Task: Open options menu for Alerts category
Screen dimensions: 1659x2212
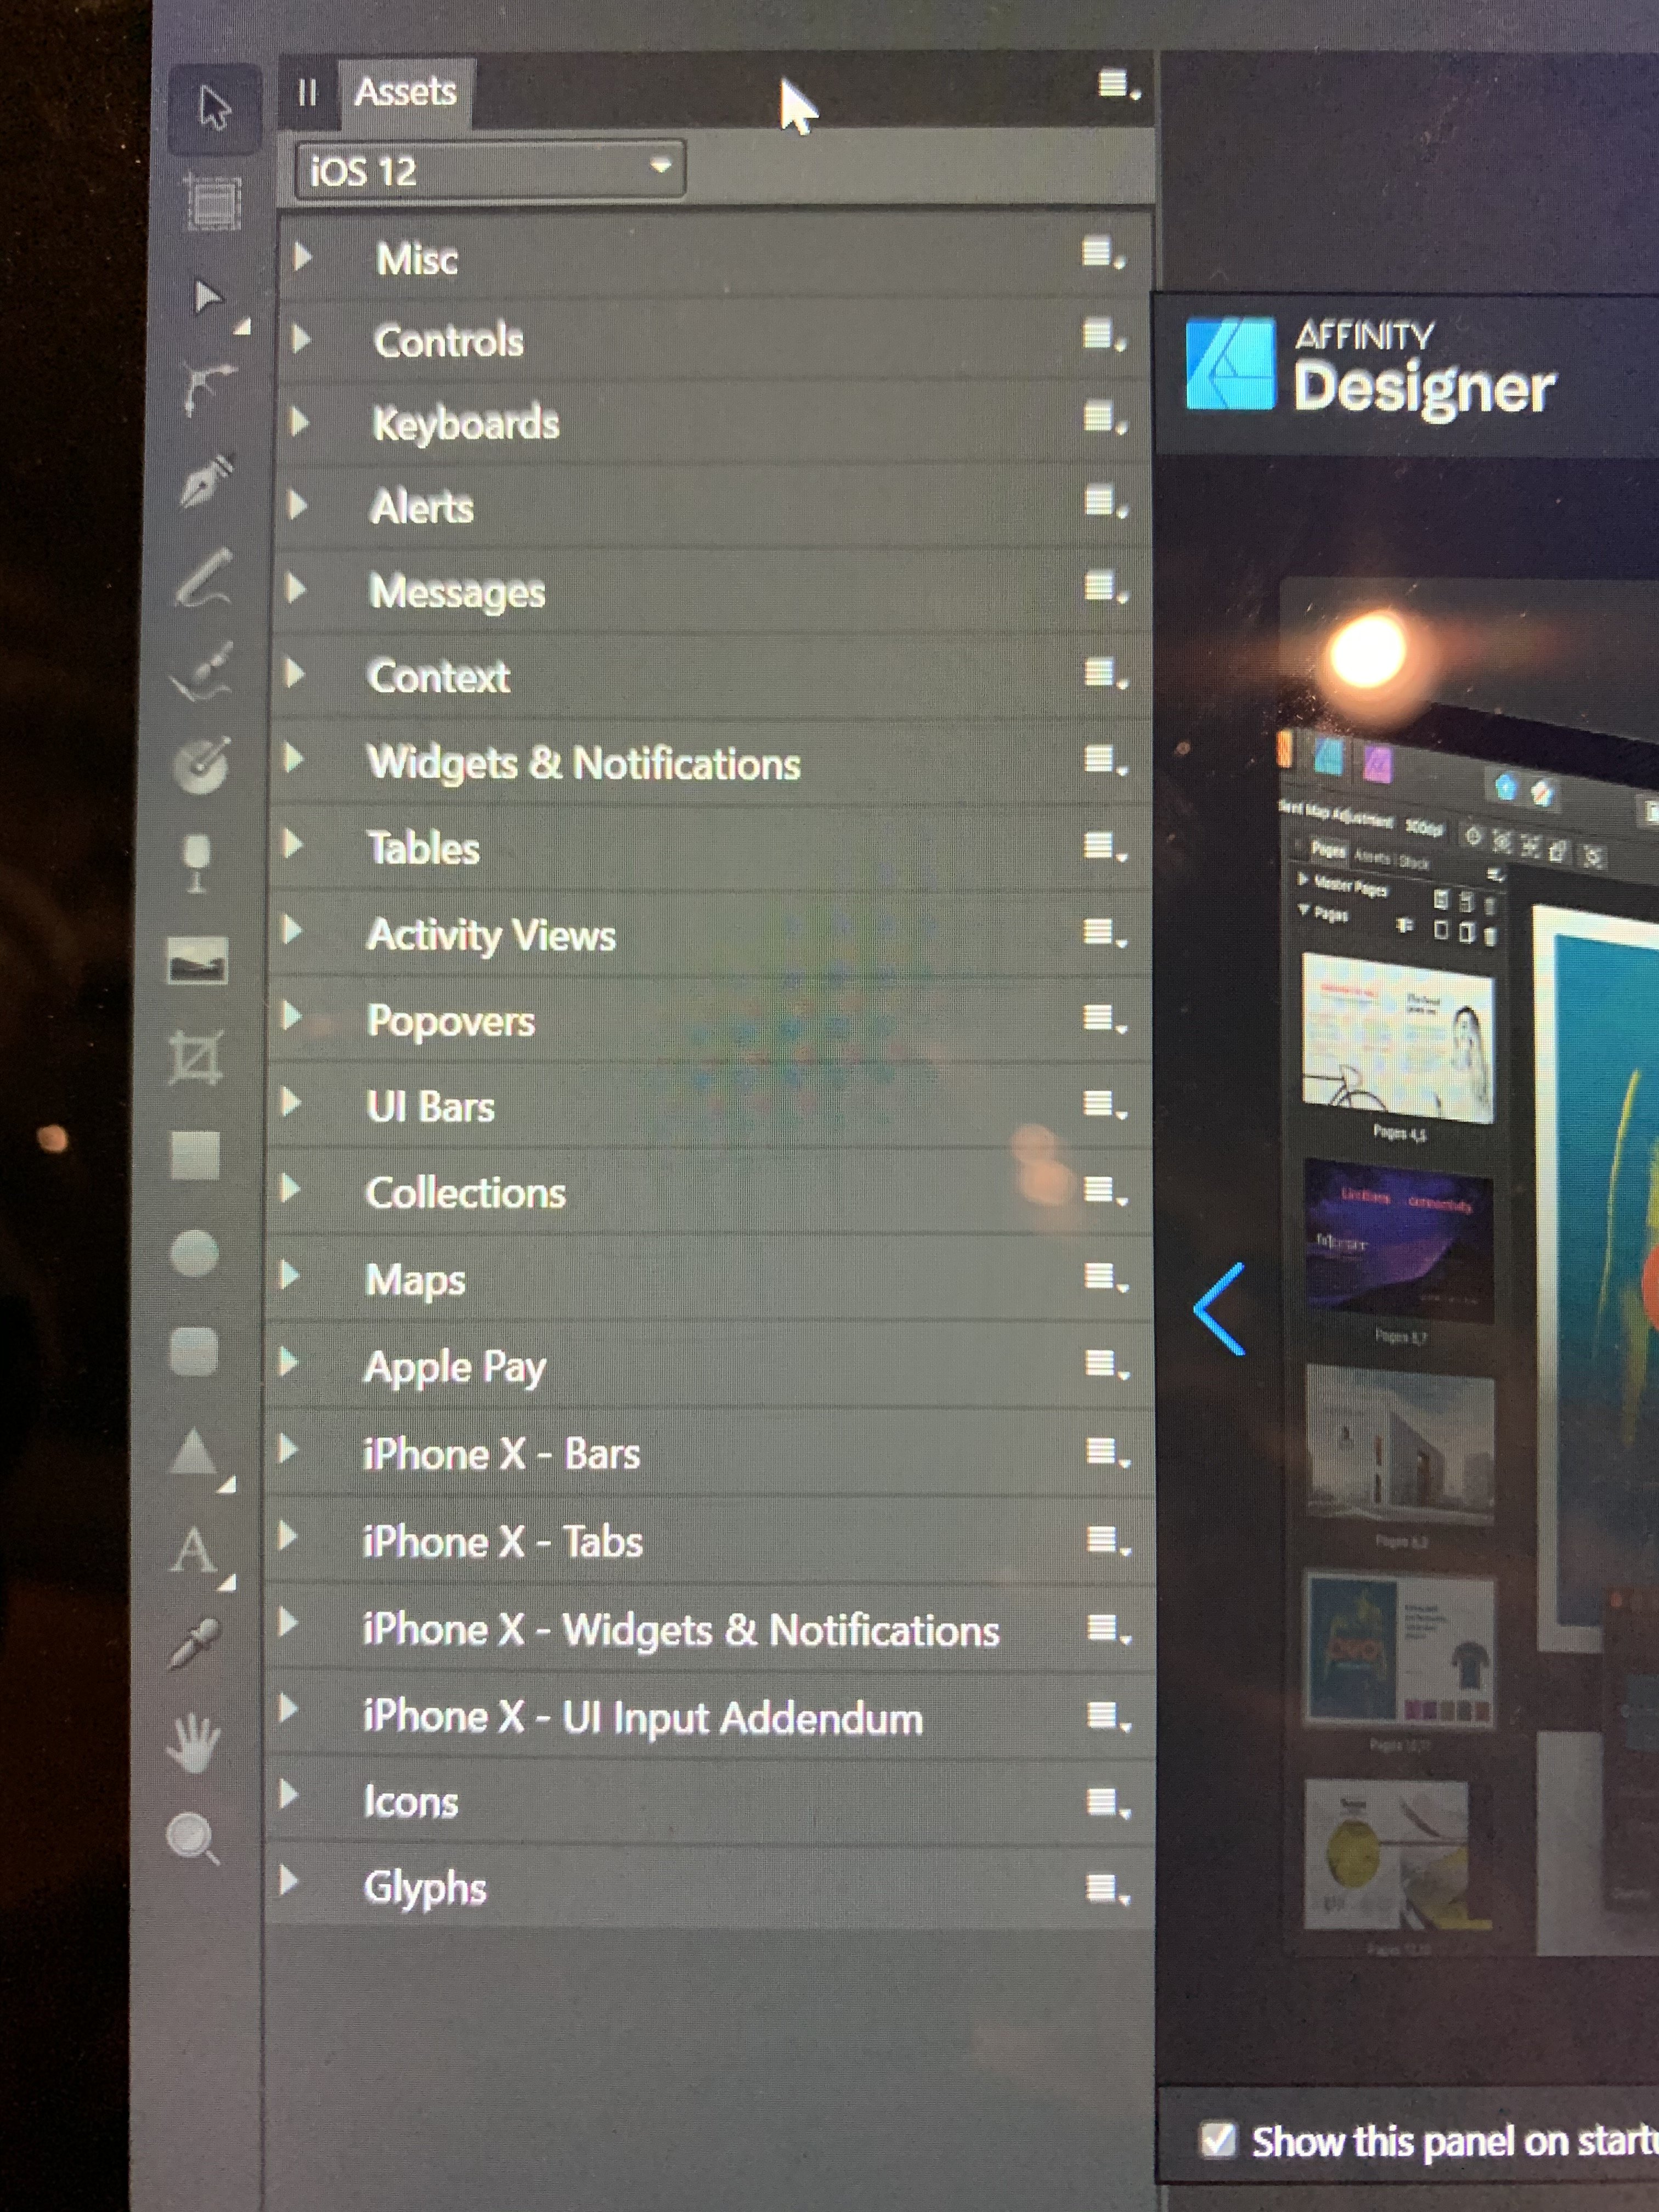Action: pos(1106,502)
